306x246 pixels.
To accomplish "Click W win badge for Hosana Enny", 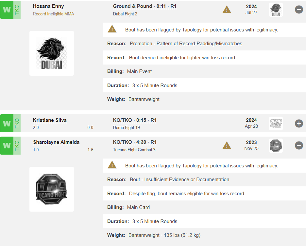I will click(x=7, y=9).
